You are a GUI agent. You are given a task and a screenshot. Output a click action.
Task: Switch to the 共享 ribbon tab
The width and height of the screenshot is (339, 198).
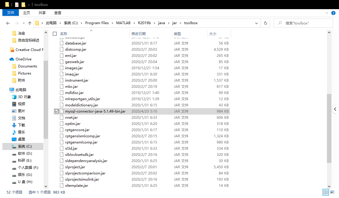(x=42, y=13)
